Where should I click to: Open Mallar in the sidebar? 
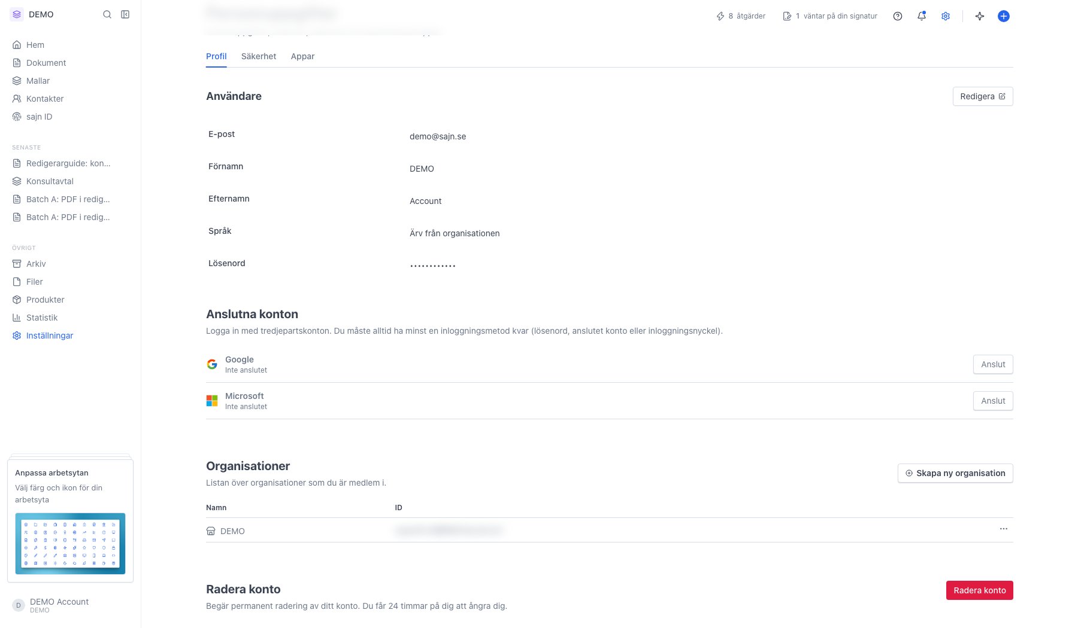[x=70, y=81]
